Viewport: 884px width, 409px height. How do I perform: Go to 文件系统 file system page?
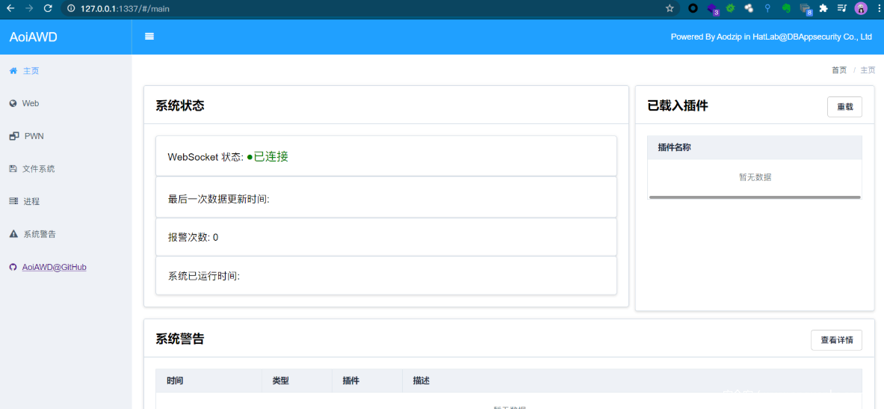(x=38, y=169)
